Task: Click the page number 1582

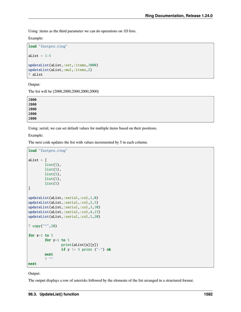Action: [208, 294]
